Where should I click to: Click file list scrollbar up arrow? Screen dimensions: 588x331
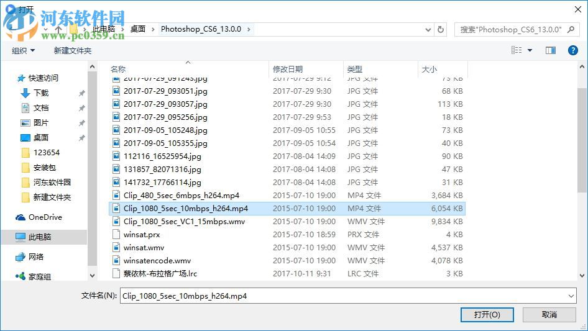(582, 66)
